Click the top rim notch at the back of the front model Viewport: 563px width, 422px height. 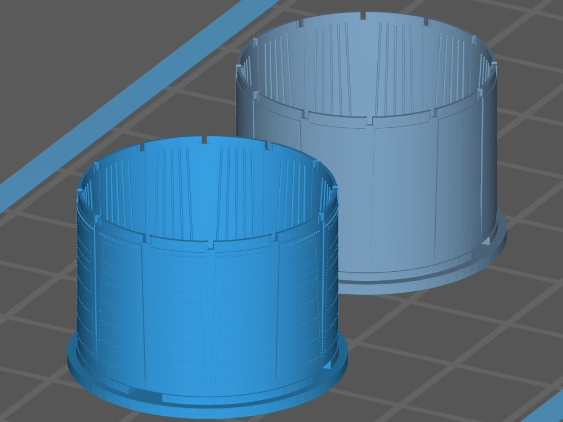(x=202, y=138)
